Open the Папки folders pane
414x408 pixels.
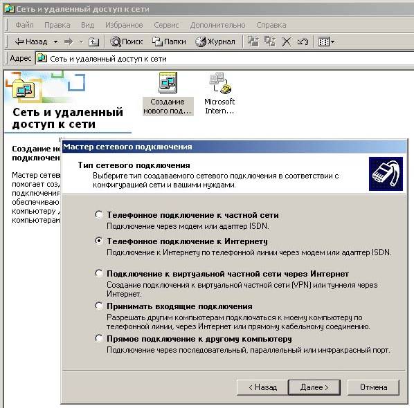coord(169,41)
